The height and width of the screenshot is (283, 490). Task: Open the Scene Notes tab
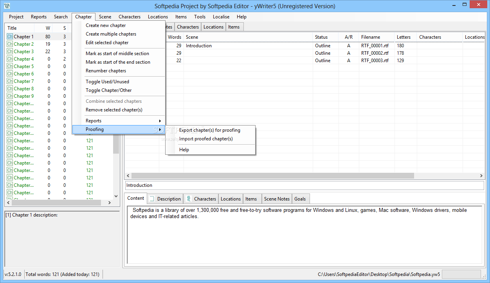coord(277,199)
